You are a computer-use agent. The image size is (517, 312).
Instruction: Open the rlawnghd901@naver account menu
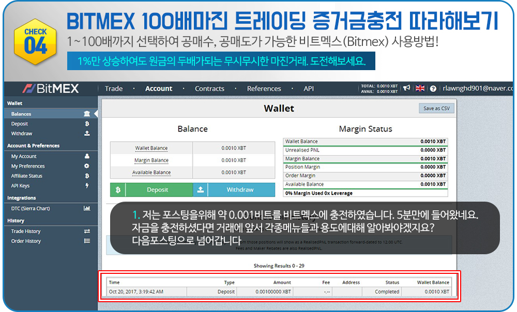coord(477,88)
